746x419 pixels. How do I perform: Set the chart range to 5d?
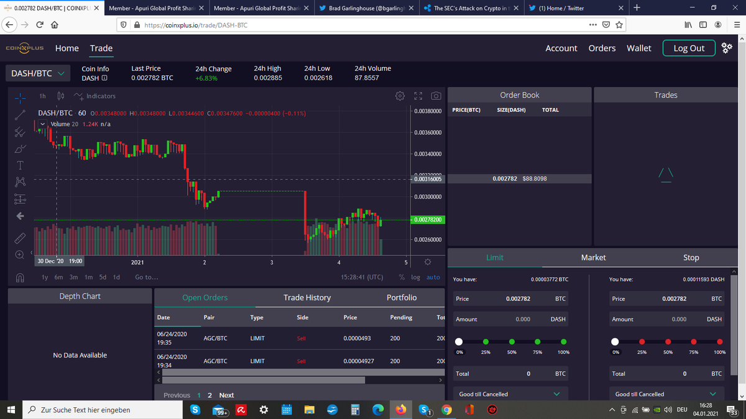pos(103,277)
